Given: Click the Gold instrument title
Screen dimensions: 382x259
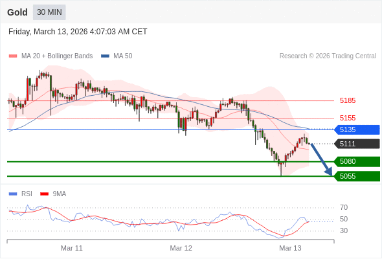Looking at the screenshot, I should click(17, 12).
